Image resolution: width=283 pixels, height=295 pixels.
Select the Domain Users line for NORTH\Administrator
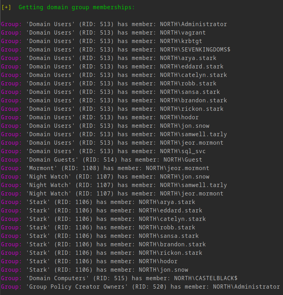pos(114,24)
